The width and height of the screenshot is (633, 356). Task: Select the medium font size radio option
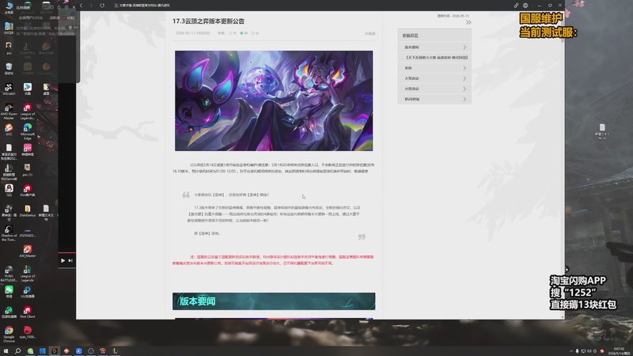pyautogui.click(x=242, y=33)
